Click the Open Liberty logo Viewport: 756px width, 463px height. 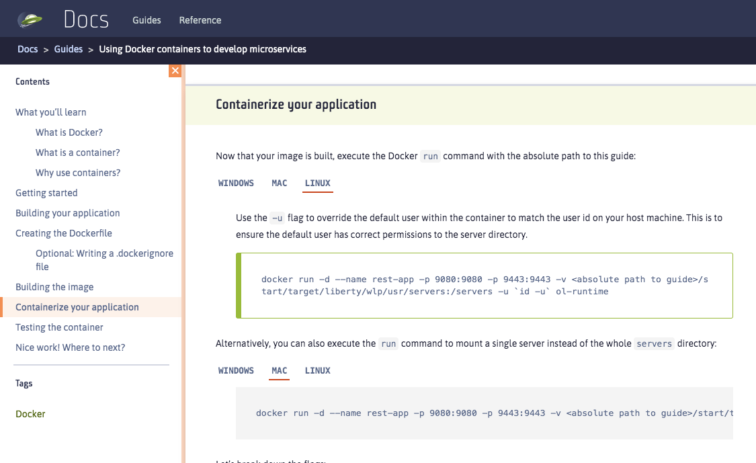tap(28, 18)
